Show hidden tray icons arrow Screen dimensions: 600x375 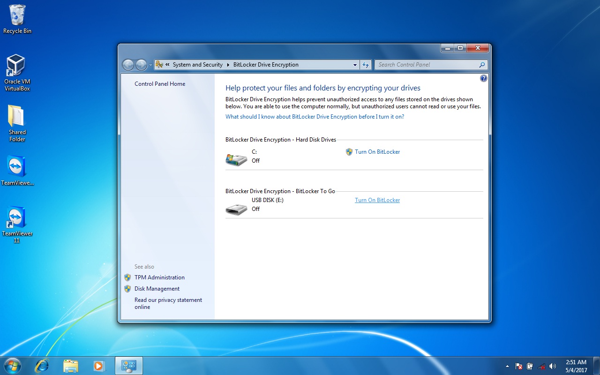tap(507, 366)
